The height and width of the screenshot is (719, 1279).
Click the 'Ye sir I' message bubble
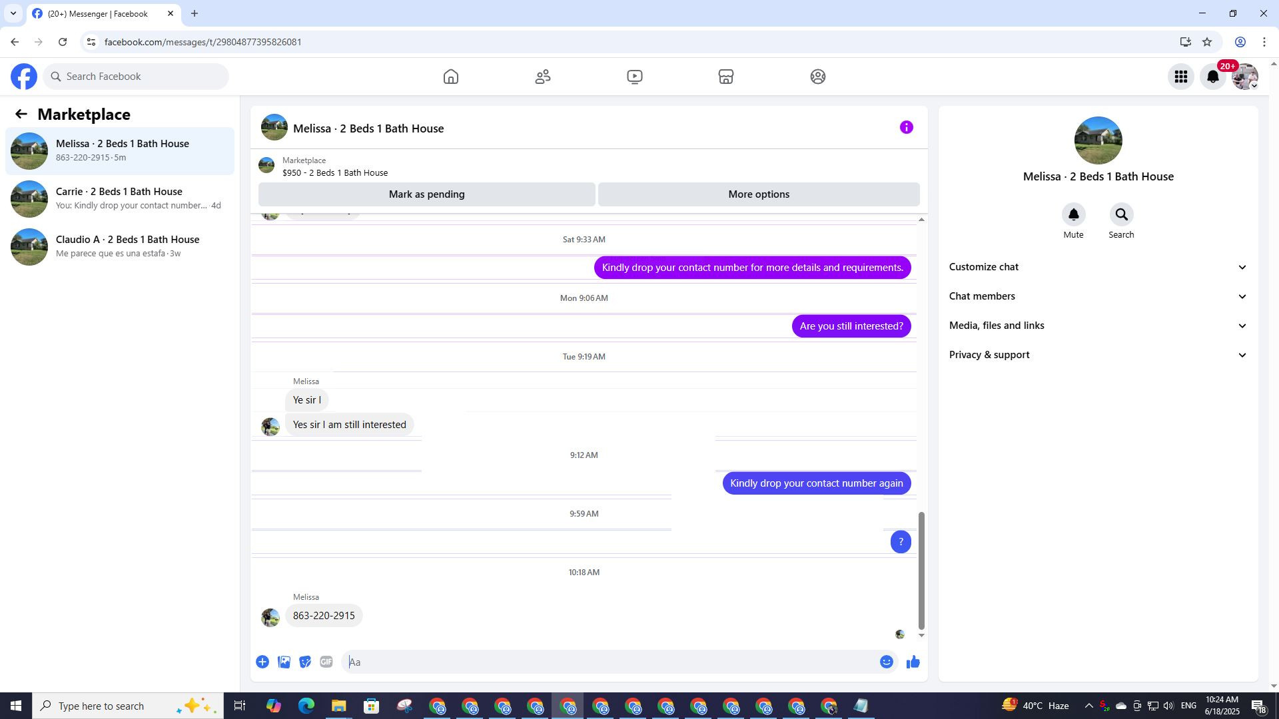[x=306, y=400]
